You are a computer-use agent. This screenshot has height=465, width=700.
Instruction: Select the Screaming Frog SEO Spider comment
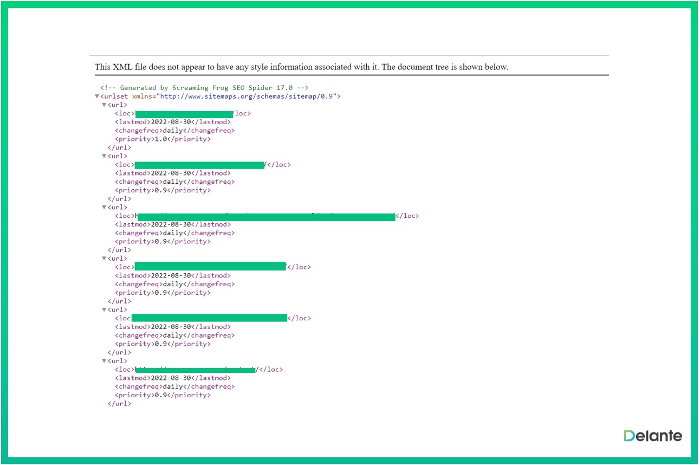click(x=204, y=88)
